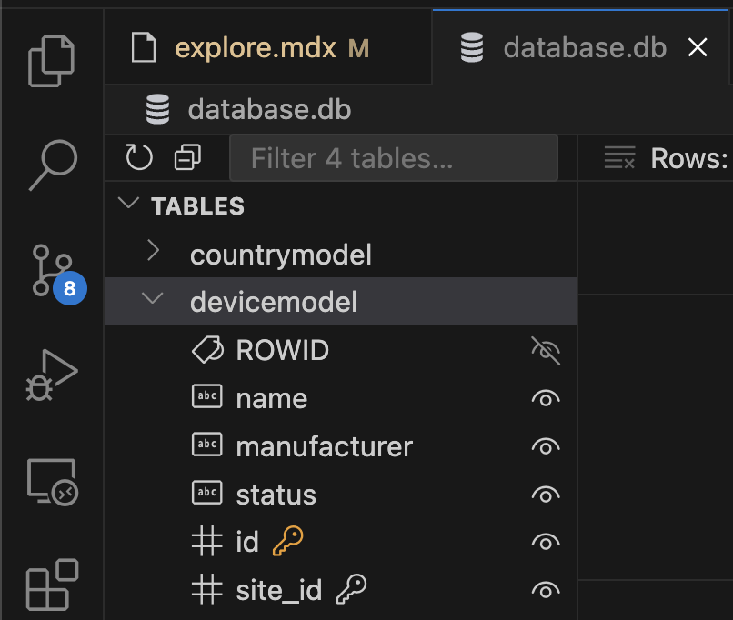
Task: Expand the countrymodel table
Action: 153,253
